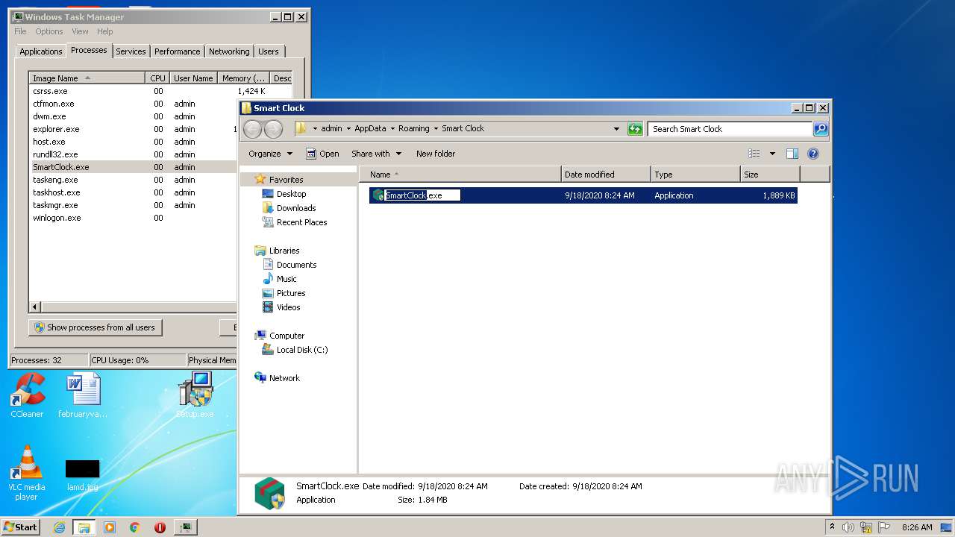Expand the Roaming breadcrumb arrow
Image resolution: width=955 pixels, height=537 pixels.
click(x=436, y=129)
